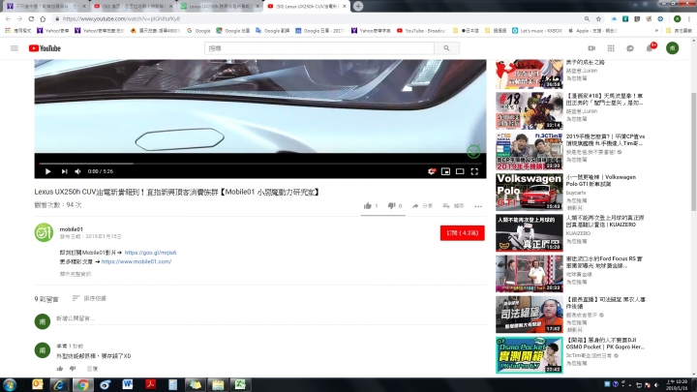Open the Ford Focus RS video title
Screen dimensions: 697x392
coord(604,262)
